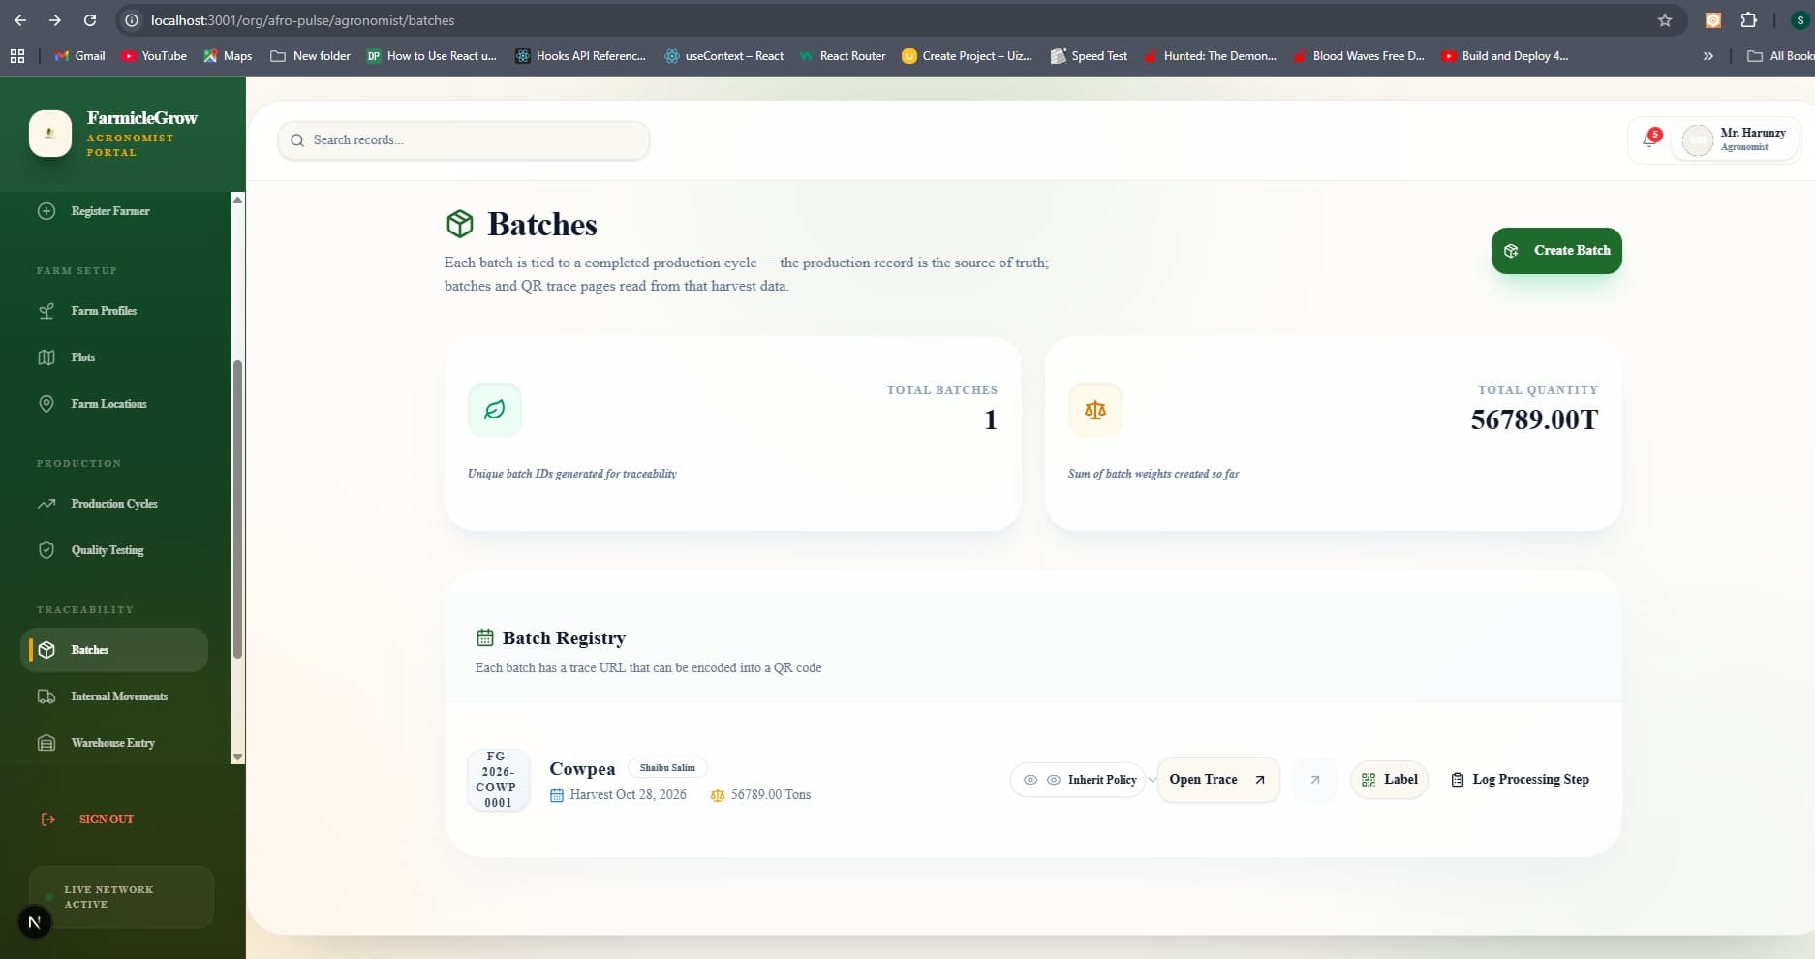Expand the Inherit Policy dropdown chevron
This screenshot has height=959, width=1815.
point(1152,780)
